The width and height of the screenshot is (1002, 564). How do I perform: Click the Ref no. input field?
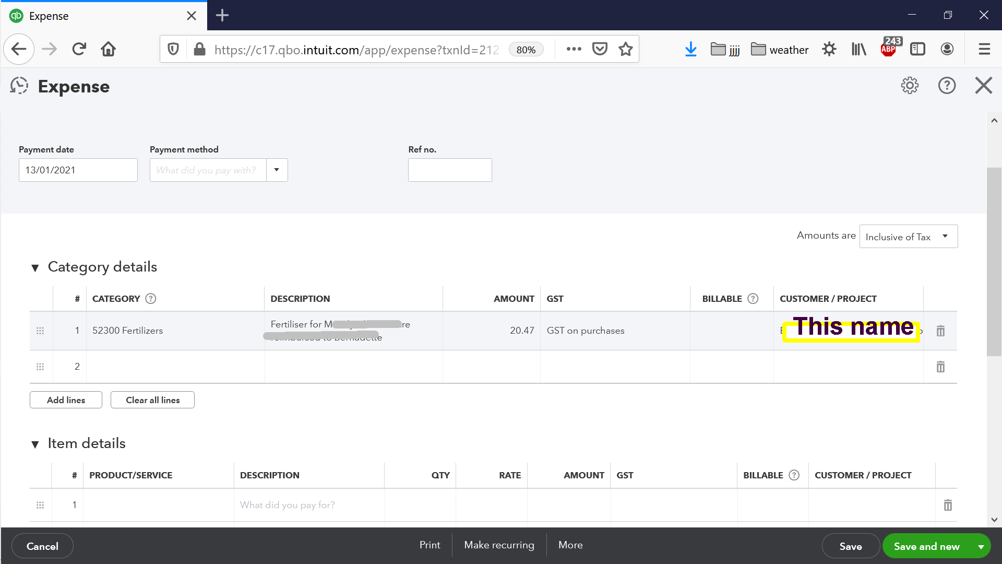[x=450, y=169]
